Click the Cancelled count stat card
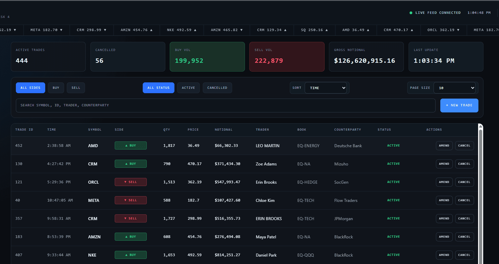The width and height of the screenshot is (499, 264). pos(128,57)
